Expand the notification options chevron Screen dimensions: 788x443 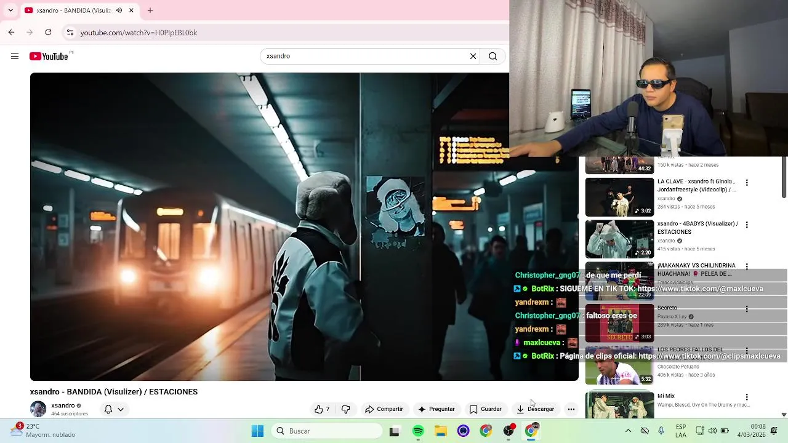(121, 409)
